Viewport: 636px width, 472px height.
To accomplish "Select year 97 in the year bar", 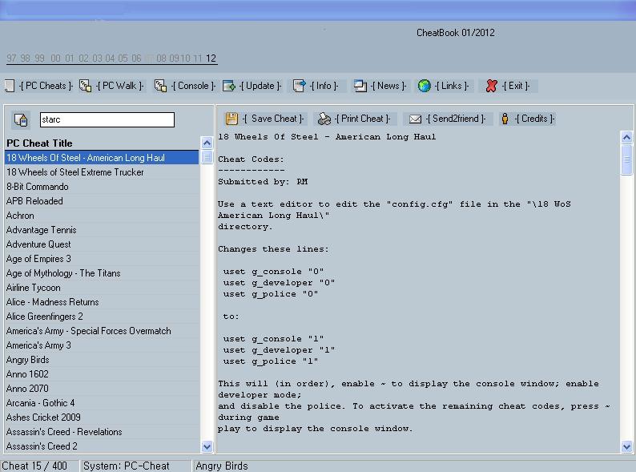I will click(x=12, y=58).
